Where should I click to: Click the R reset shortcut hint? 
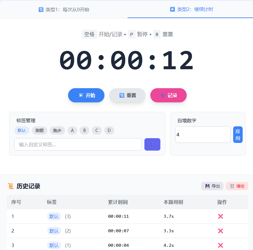(157, 34)
